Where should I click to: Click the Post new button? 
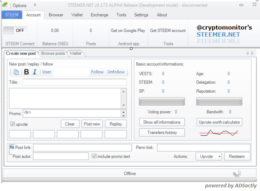pos(92,124)
